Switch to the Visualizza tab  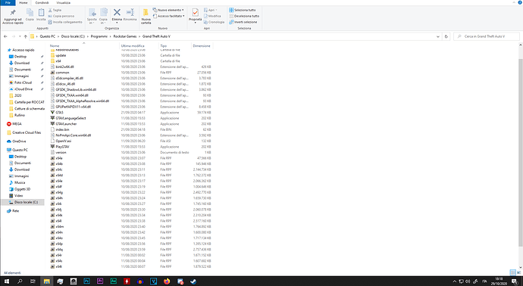tap(64, 3)
